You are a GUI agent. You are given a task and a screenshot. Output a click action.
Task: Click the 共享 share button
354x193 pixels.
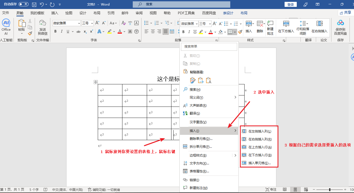point(345,13)
